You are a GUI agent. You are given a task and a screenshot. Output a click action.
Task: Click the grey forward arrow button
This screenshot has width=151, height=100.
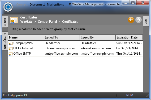[139, 20]
